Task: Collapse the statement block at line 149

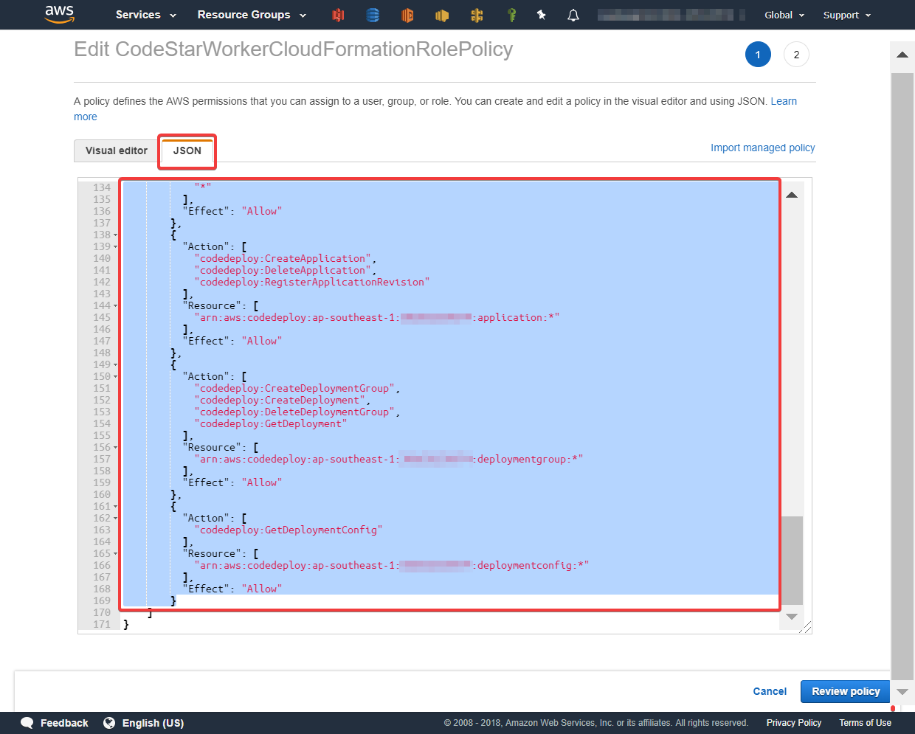Action: click(116, 365)
